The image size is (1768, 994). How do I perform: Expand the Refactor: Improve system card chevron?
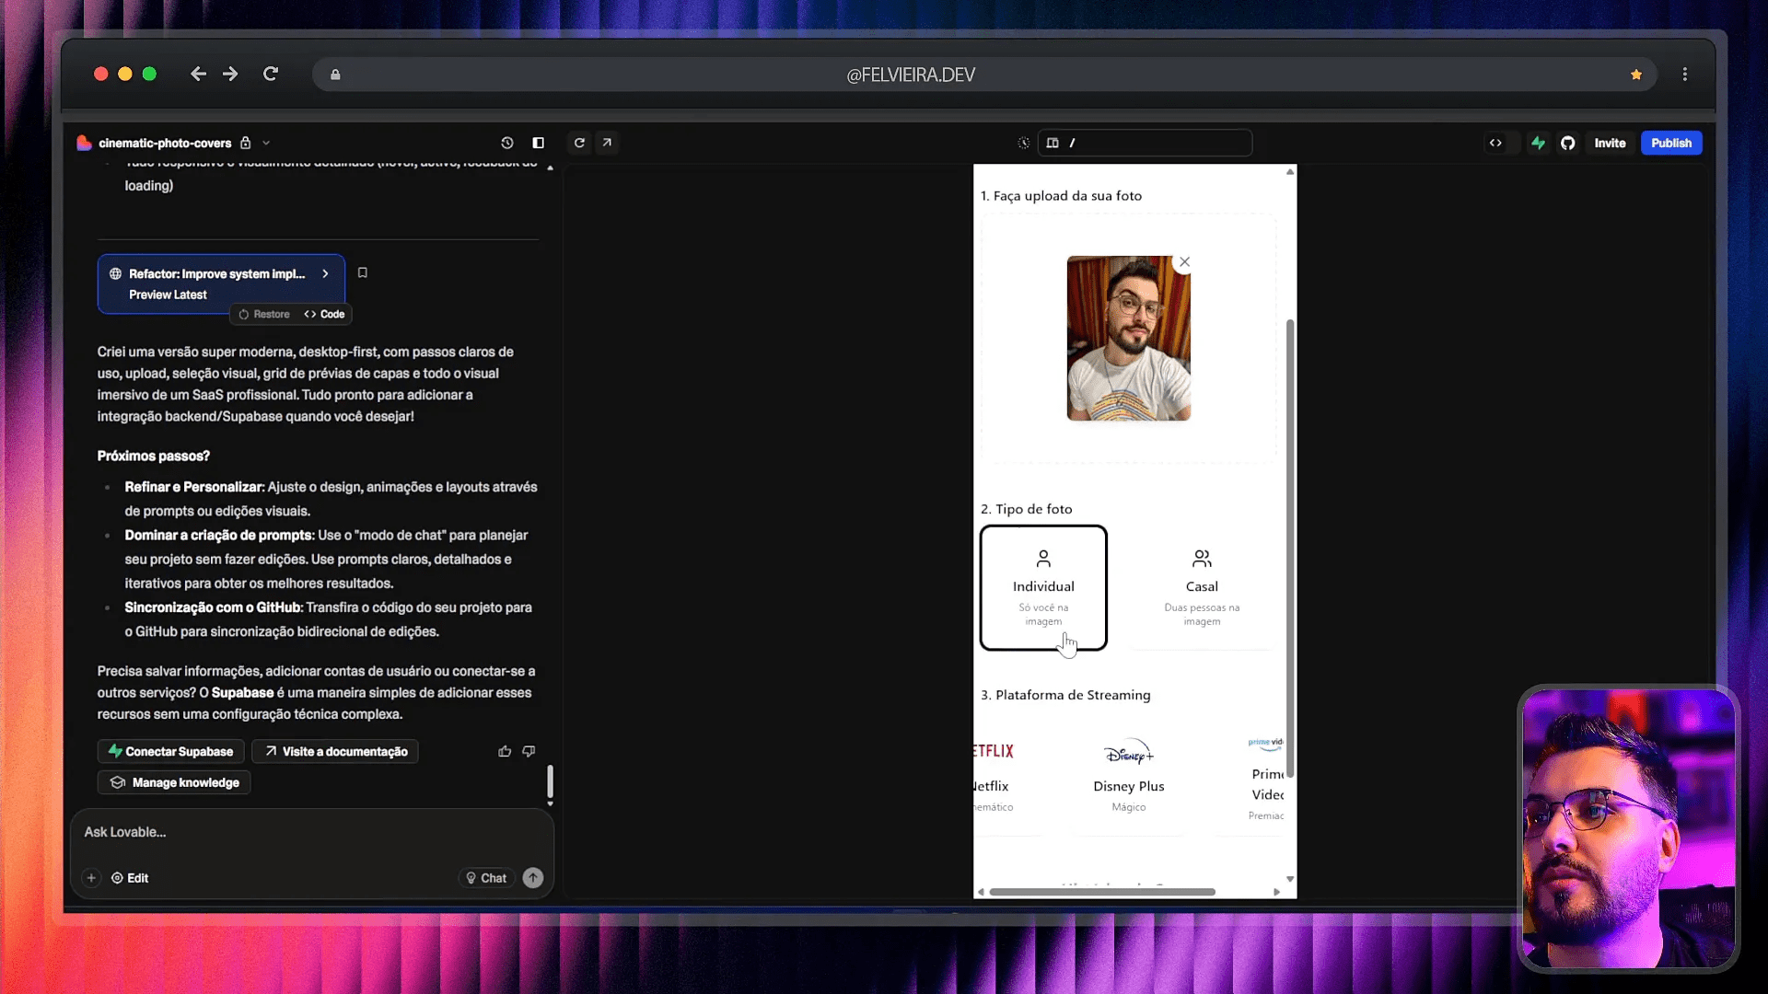point(325,273)
